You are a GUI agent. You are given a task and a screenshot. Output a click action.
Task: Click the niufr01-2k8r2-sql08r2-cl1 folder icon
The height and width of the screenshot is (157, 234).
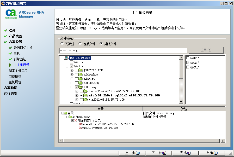tap(85, 95)
